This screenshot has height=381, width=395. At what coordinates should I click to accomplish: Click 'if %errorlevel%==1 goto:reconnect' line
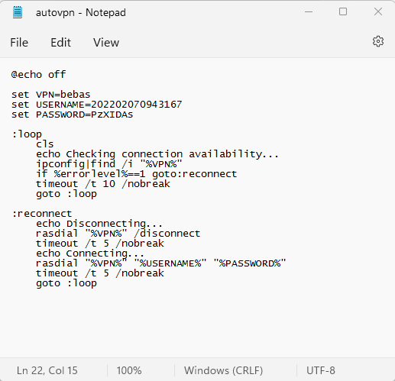pyautogui.click(x=136, y=174)
